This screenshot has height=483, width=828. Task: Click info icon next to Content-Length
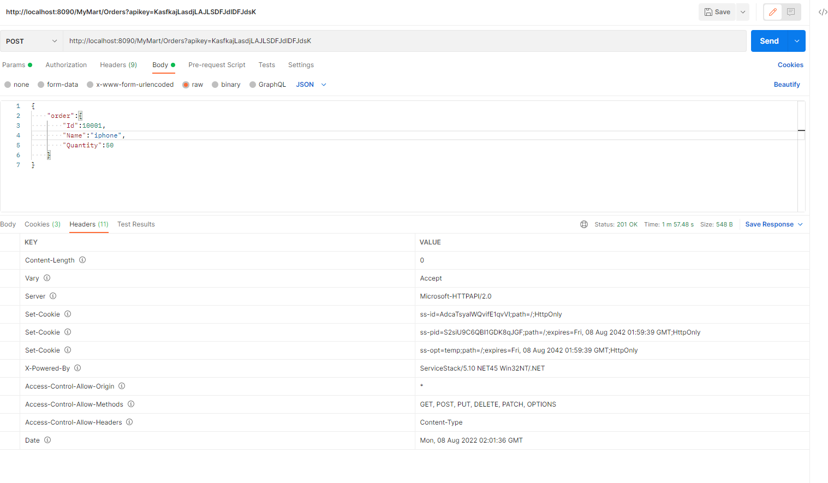tap(82, 260)
